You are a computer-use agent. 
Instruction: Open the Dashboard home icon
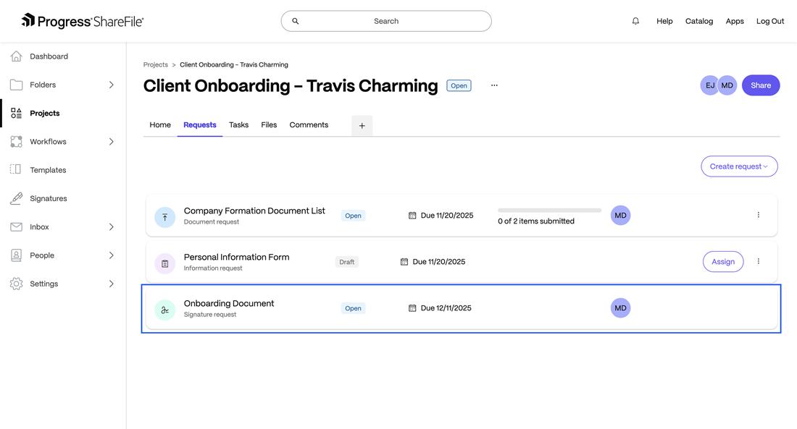pos(16,56)
